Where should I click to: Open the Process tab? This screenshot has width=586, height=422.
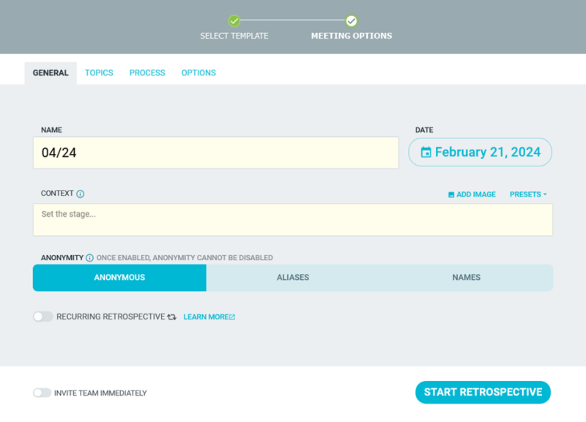(147, 73)
